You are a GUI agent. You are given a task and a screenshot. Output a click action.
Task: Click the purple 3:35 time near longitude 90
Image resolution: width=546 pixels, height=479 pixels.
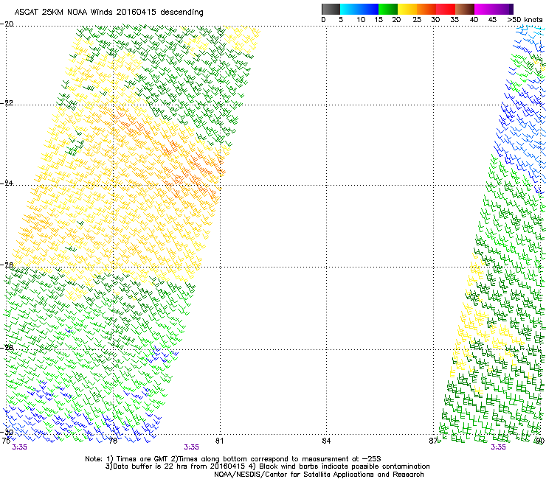[x=498, y=447]
